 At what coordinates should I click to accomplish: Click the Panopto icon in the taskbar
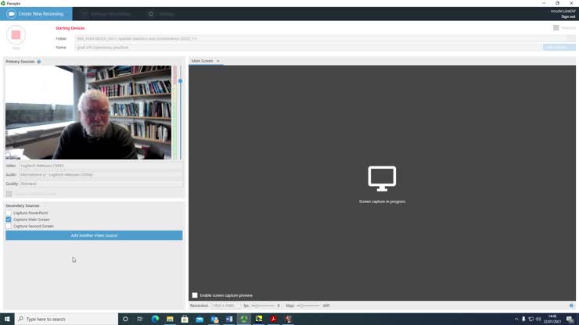(x=243, y=319)
